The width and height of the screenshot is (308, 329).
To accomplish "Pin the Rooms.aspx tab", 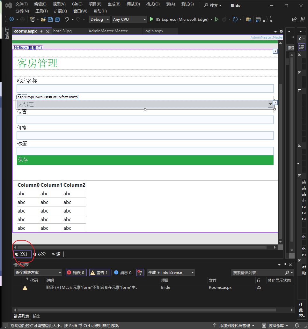I will tap(42, 31).
